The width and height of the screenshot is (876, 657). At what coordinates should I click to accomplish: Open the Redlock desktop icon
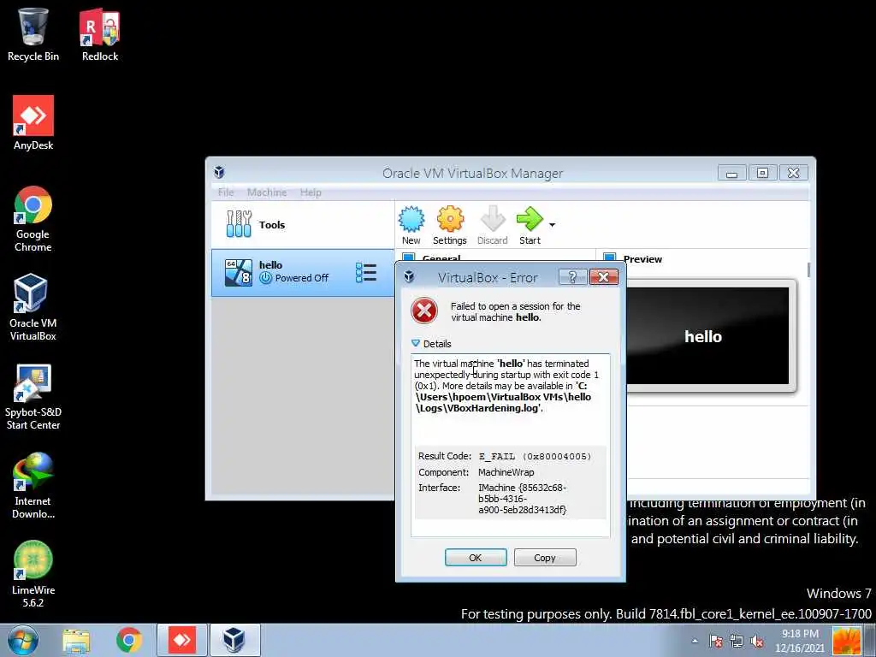(100, 33)
